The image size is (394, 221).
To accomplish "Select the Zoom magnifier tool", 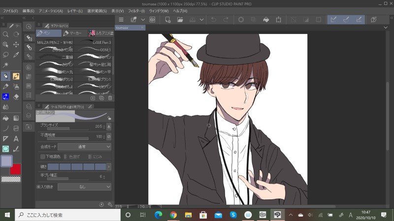I will click(x=5, y=34).
